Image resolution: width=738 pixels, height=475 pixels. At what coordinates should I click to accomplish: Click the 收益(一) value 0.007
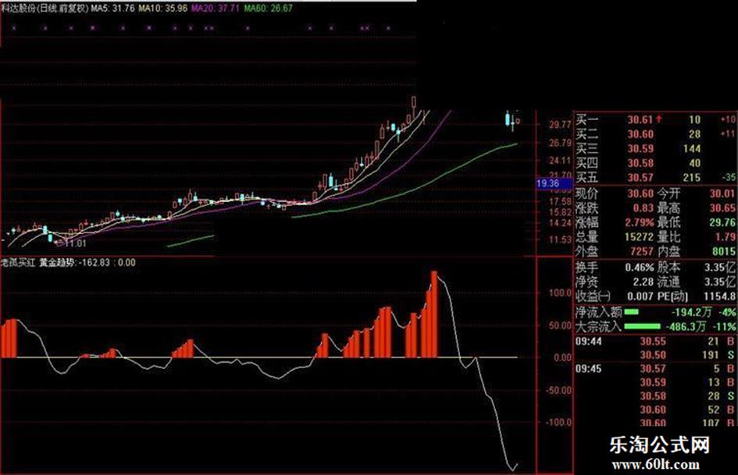pos(640,296)
